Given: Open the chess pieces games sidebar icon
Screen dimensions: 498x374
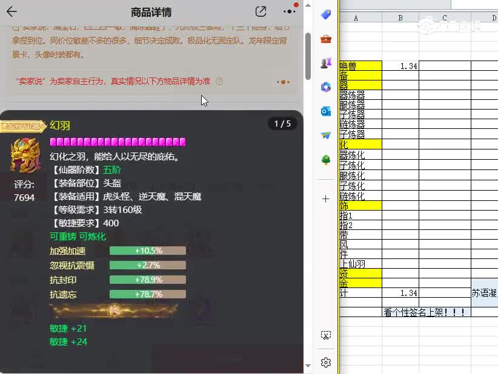Looking at the screenshot, I should 326,63.
